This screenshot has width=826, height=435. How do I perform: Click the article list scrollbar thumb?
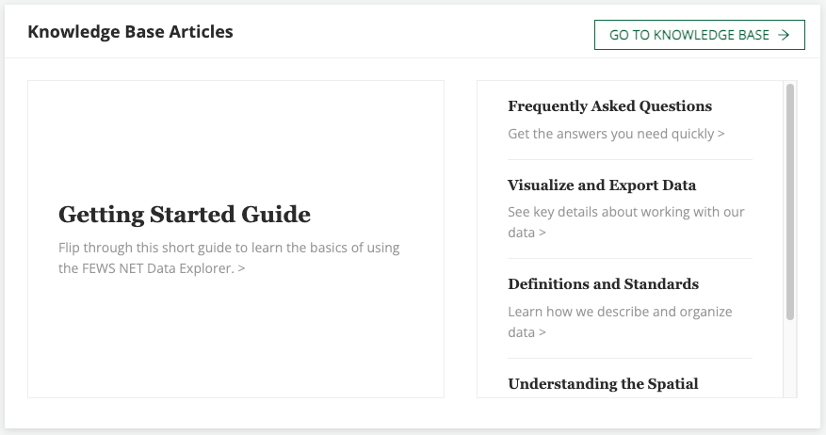790,201
